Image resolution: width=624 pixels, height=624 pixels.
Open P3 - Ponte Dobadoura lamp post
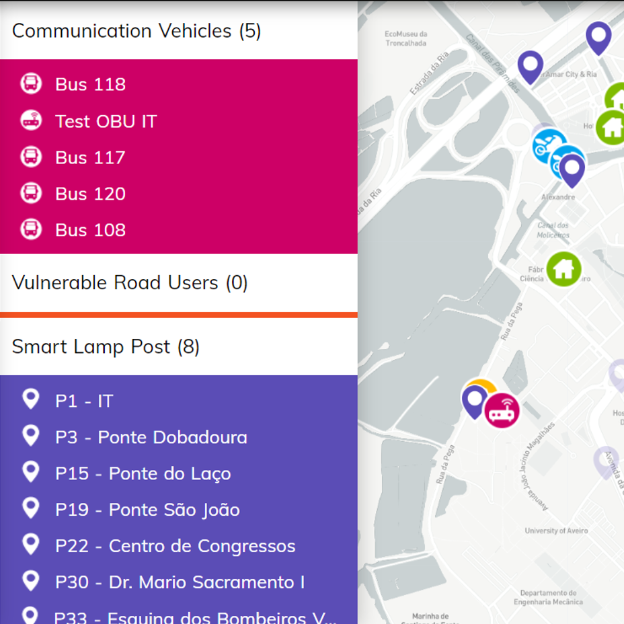179,437
